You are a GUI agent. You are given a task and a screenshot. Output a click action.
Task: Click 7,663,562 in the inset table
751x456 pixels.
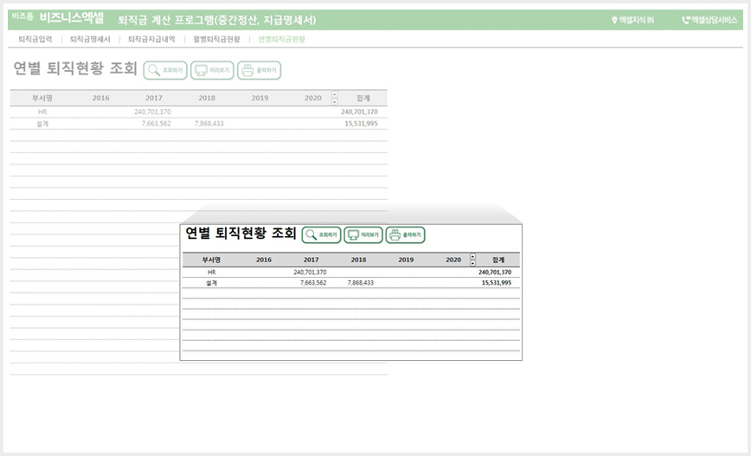[x=313, y=283]
